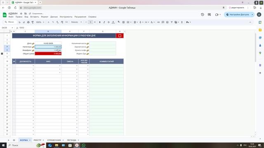Open WhatsApp from the Windows taskbar
The width and height of the screenshot is (264, 148).
83,145
